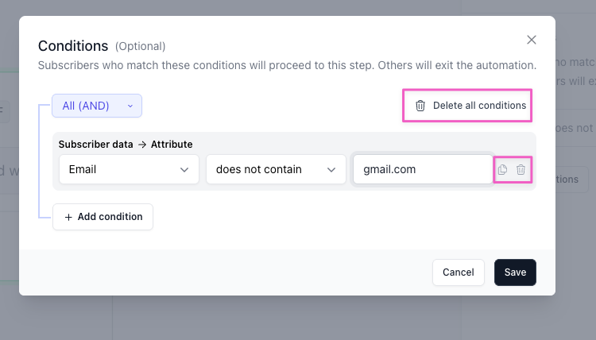Image resolution: width=596 pixels, height=340 pixels.
Task: Click the (Optional) label next to Conditions
Action: point(141,47)
